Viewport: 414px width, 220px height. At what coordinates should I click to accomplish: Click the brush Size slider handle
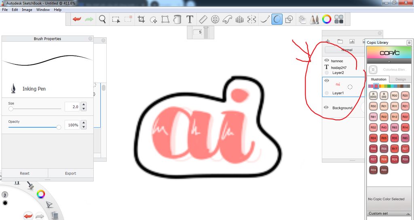click(x=11, y=109)
